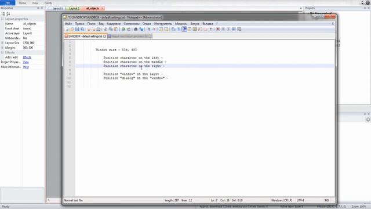Toggle the Word wrap toolbar button
The image size is (371, 209).
(x=173, y=29)
